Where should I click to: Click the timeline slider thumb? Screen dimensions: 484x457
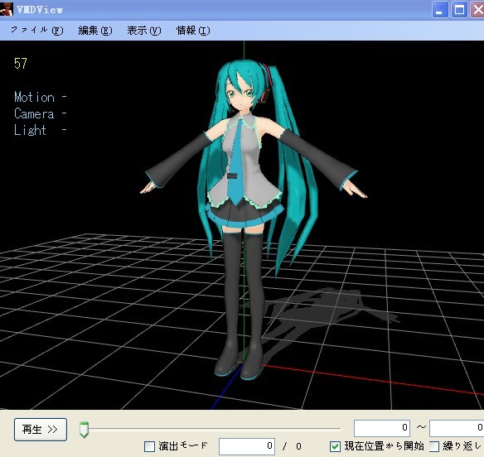(84, 430)
